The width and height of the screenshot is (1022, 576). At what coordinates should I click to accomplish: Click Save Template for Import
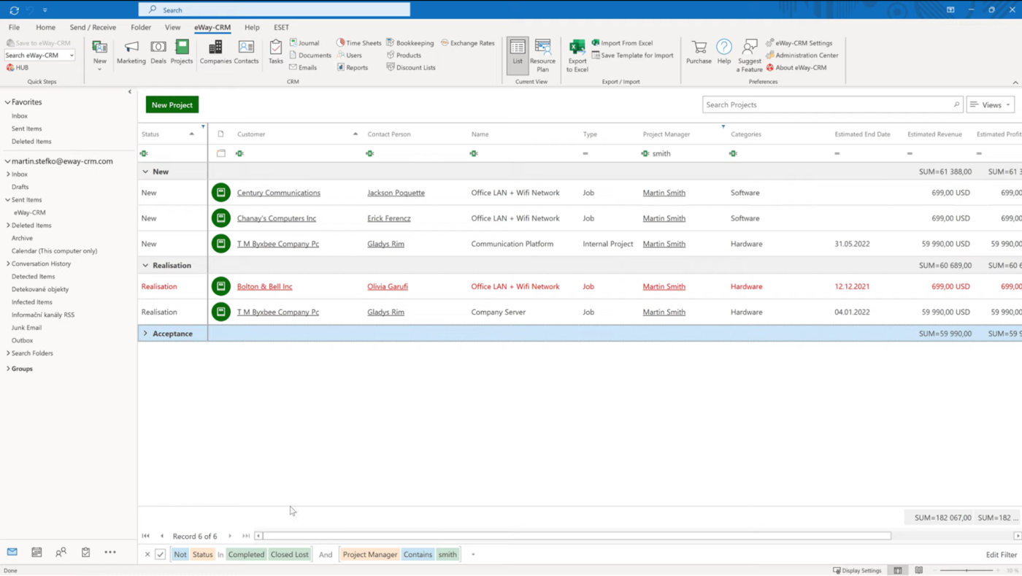[633, 55]
